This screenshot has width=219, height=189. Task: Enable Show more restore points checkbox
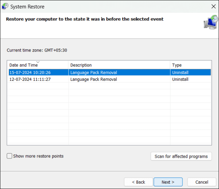[10, 156]
